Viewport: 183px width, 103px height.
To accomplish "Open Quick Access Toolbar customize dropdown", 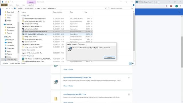I will pyautogui.click(x=11, y=2).
